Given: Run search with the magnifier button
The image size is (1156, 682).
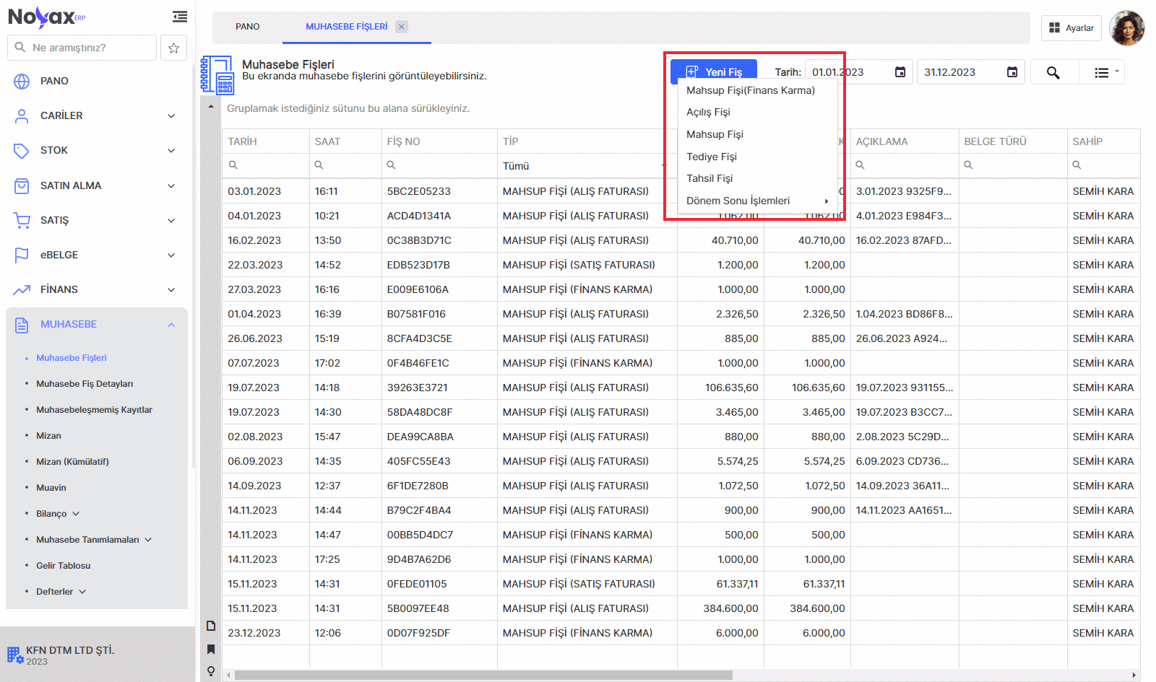Looking at the screenshot, I should tap(1053, 72).
